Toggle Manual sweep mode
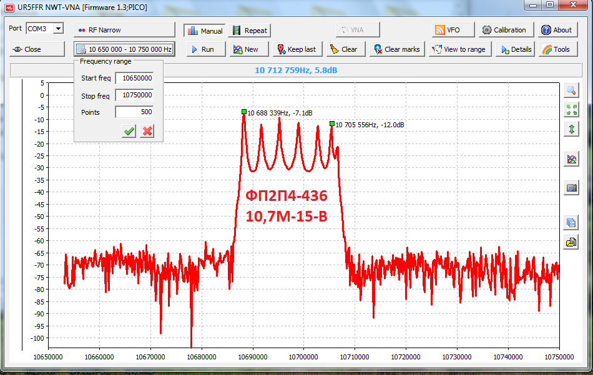Screen dimensions: 593x375 coord(204,30)
